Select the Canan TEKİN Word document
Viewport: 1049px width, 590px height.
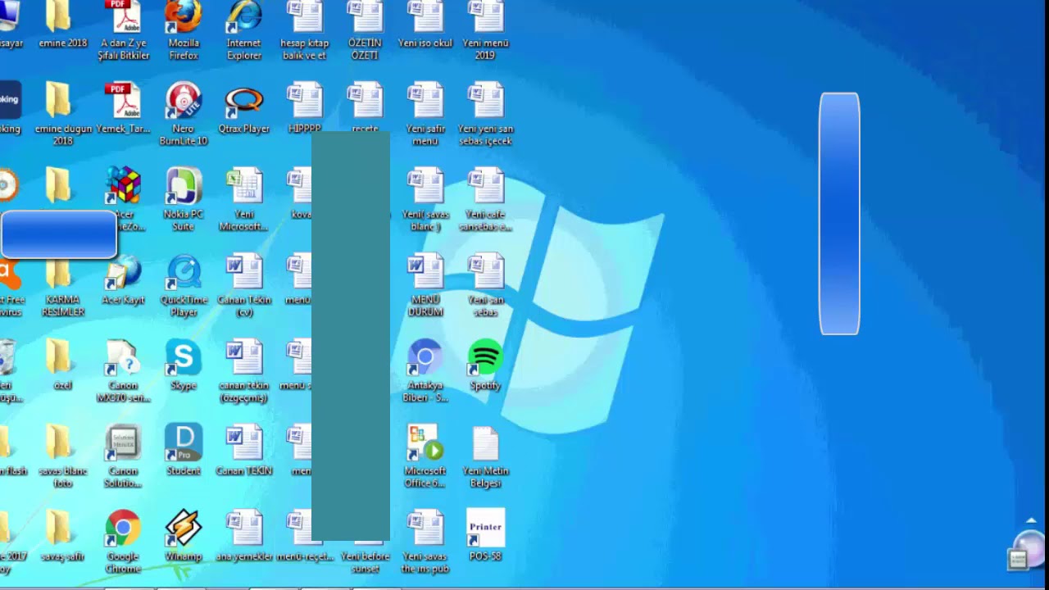[244, 450]
